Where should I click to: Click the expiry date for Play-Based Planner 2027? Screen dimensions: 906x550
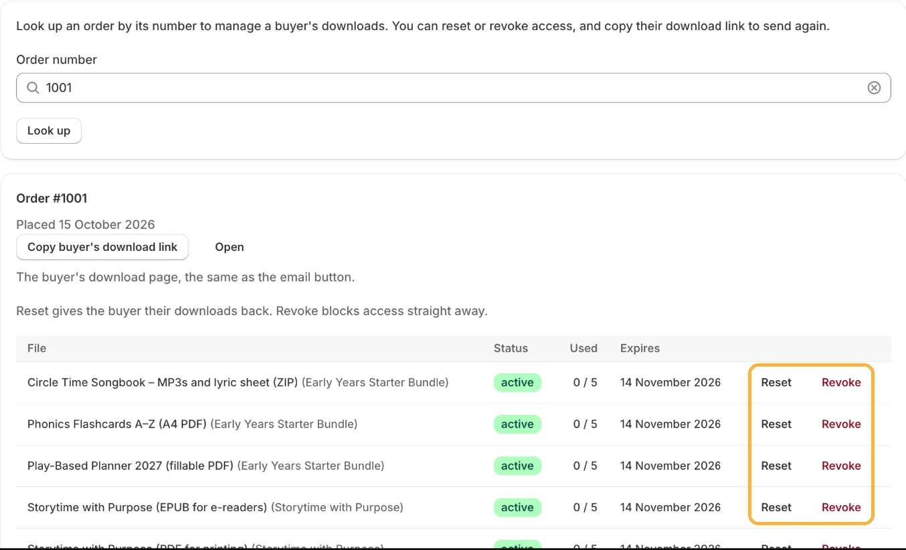pos(670,466)
